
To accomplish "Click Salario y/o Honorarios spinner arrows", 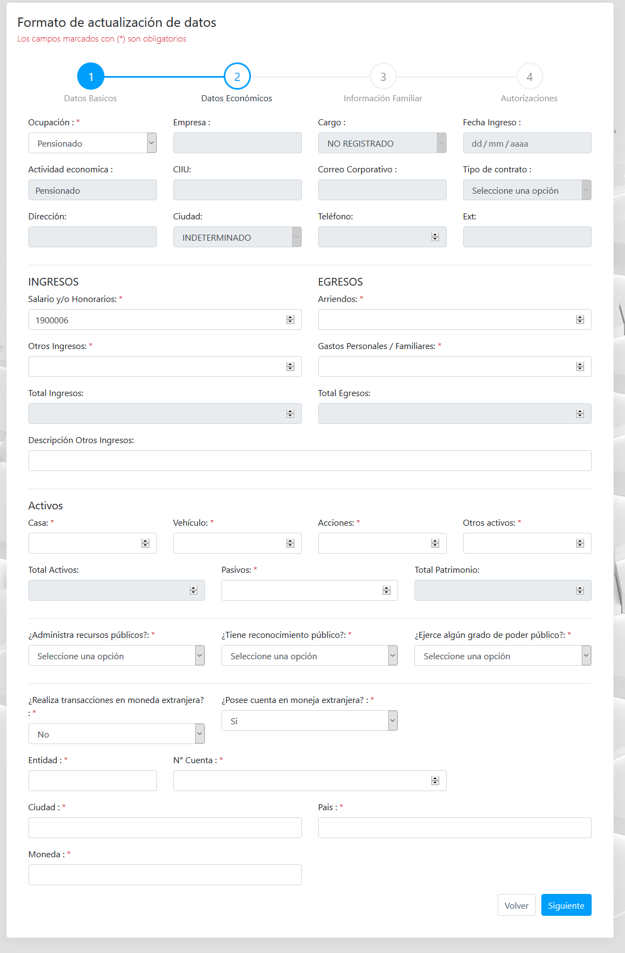I will (290, 320).
